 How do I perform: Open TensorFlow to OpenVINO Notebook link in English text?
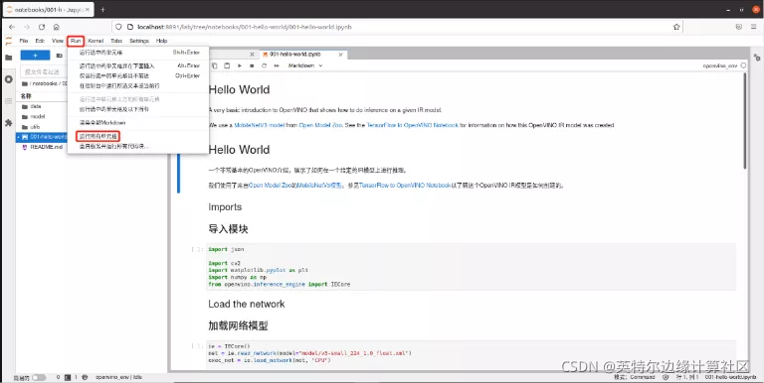pyautogui.click(x=412, y=125)
